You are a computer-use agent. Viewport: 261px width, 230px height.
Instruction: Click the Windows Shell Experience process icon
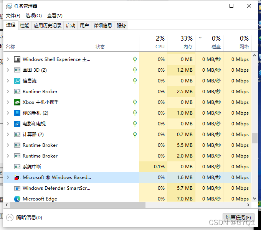tap(17, 59)
